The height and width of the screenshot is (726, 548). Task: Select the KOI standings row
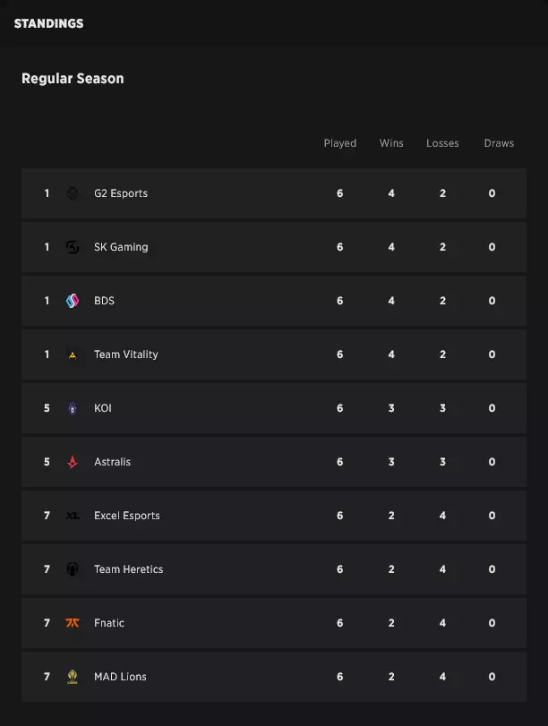[274, 408]
